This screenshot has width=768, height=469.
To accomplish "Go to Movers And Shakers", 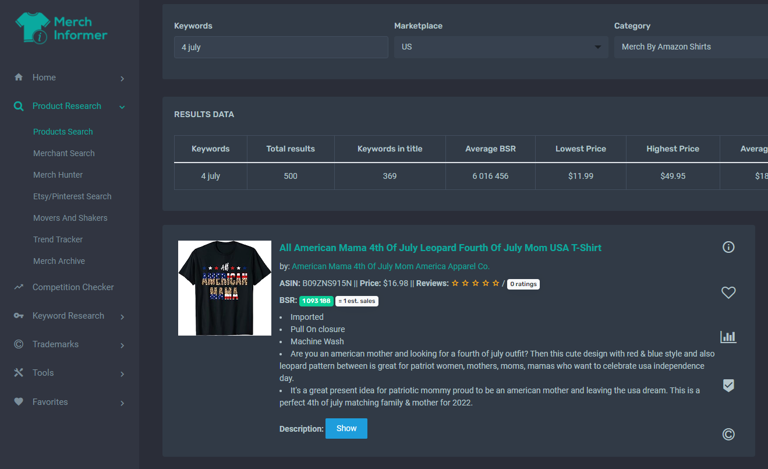I will tap(70, 218).
